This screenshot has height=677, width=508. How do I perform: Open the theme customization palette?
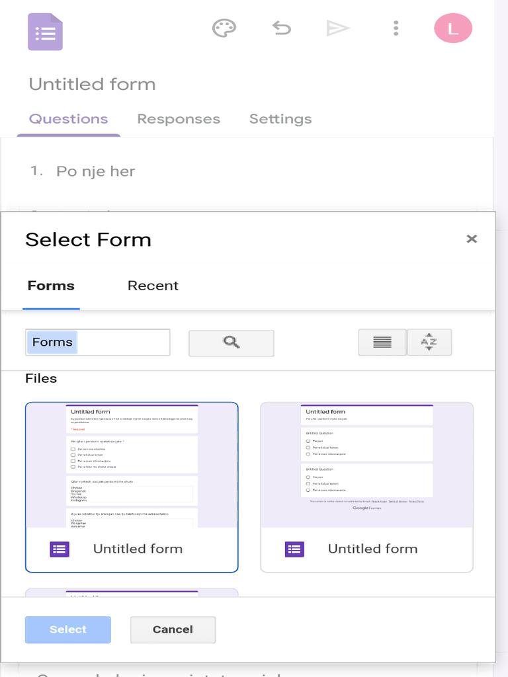(x=224, y=28)
